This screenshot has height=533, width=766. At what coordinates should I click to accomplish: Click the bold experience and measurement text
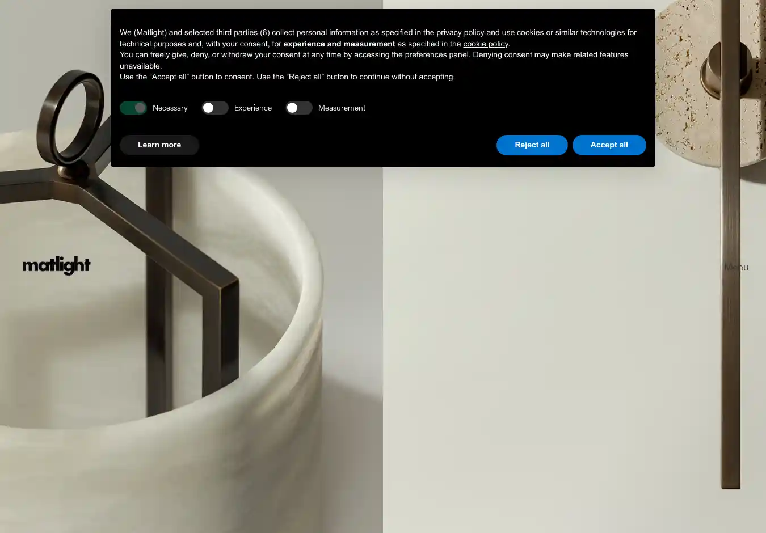point(339,44)
